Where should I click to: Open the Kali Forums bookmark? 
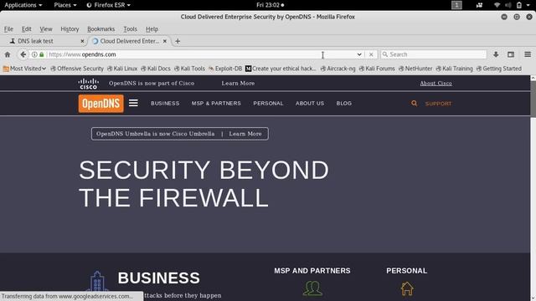coord(377,69)
